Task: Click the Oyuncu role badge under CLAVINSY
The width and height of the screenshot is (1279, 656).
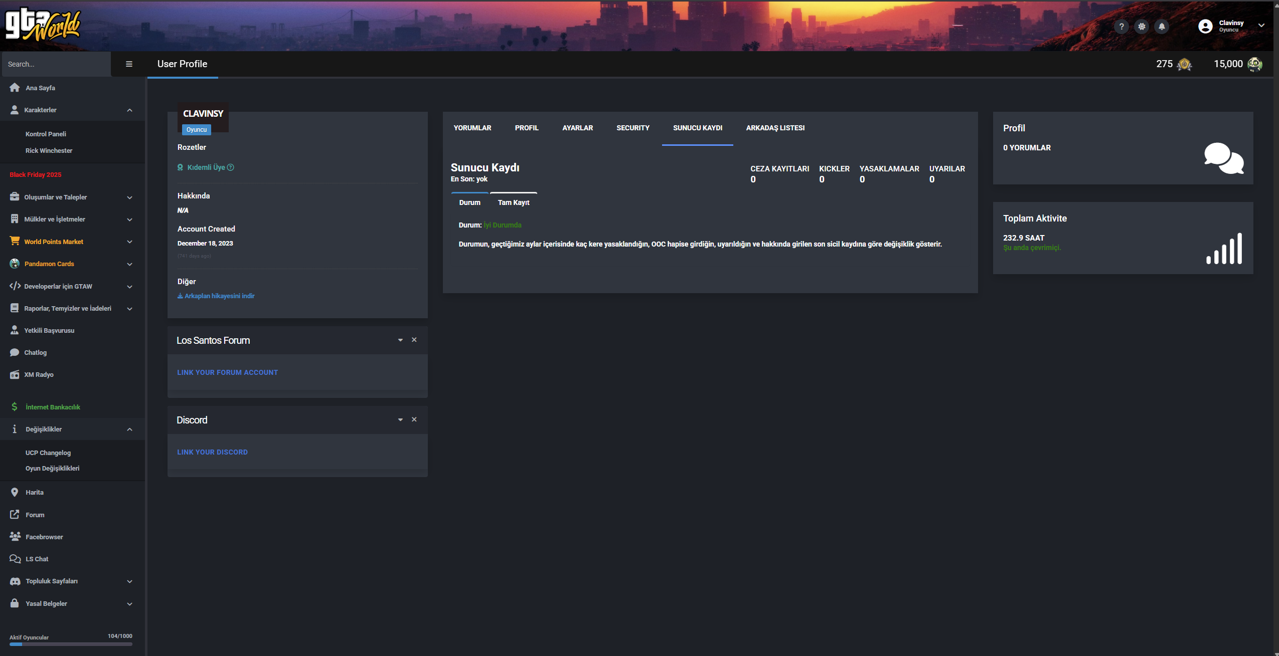Action: pyautogui.click(x=197, y=129)
